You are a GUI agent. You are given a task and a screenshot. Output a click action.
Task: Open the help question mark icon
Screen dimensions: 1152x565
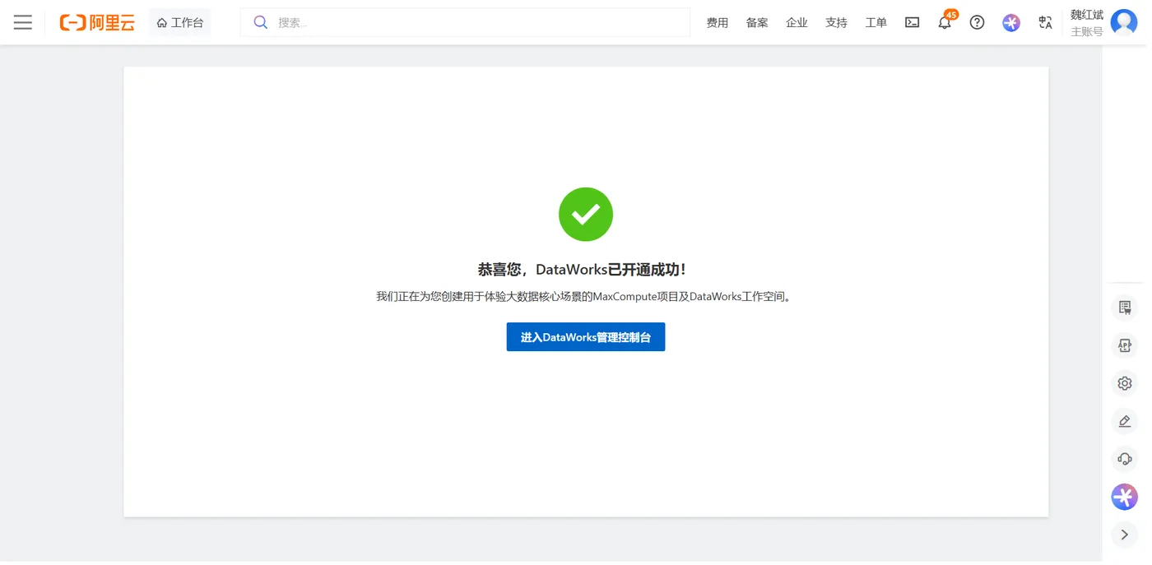click(x=977, y=22)
